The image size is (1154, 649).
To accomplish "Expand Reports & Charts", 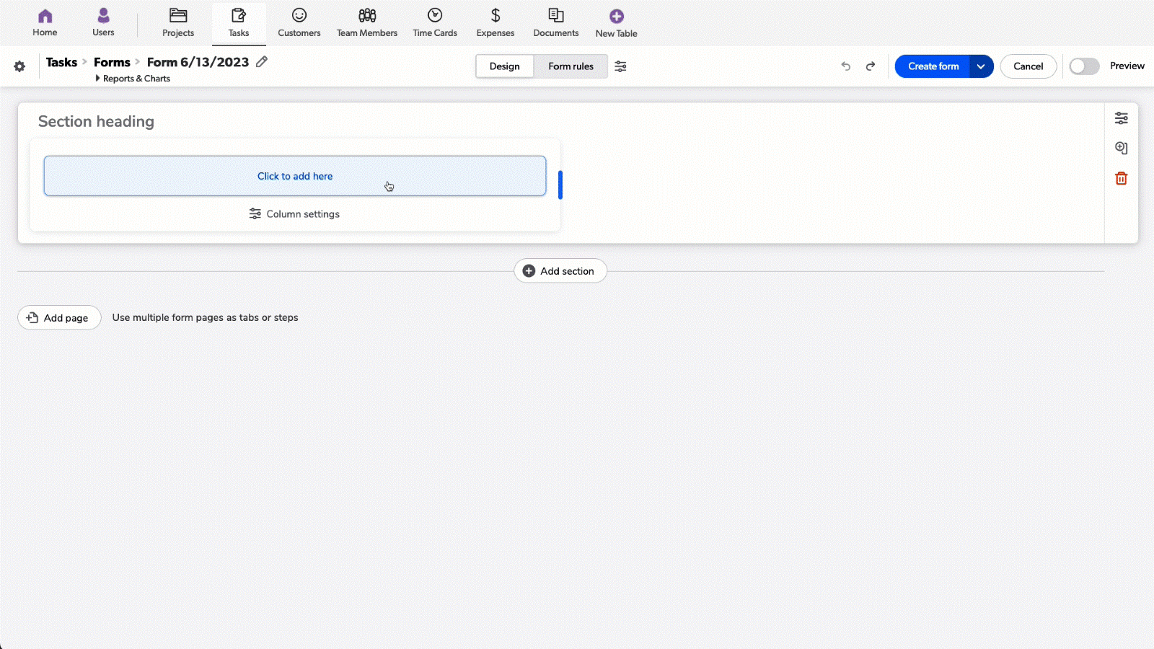I will pyautogui.click(x=133, y=79).
